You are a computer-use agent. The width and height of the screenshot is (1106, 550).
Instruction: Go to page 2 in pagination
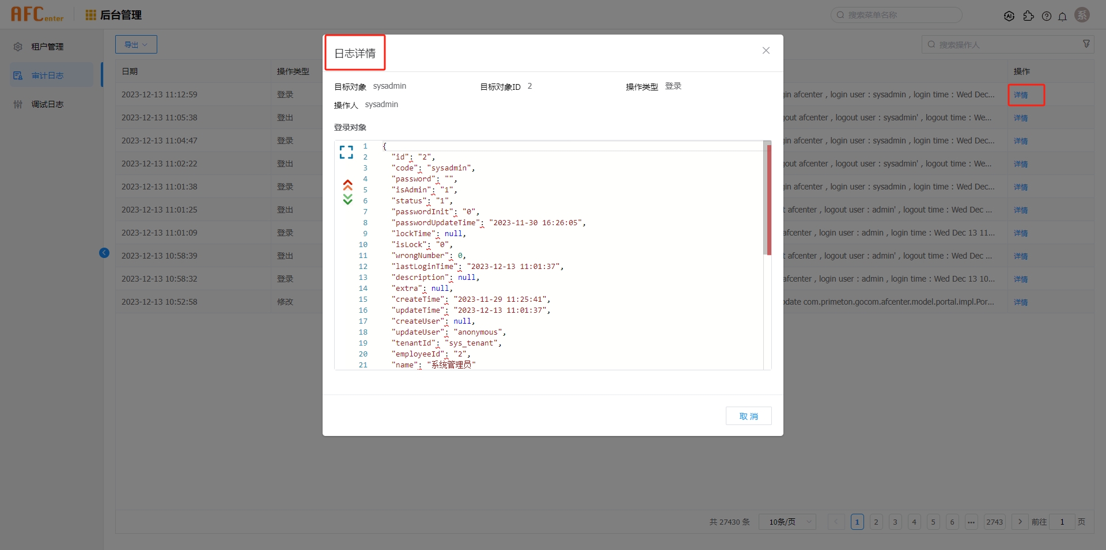click(876, 522)
